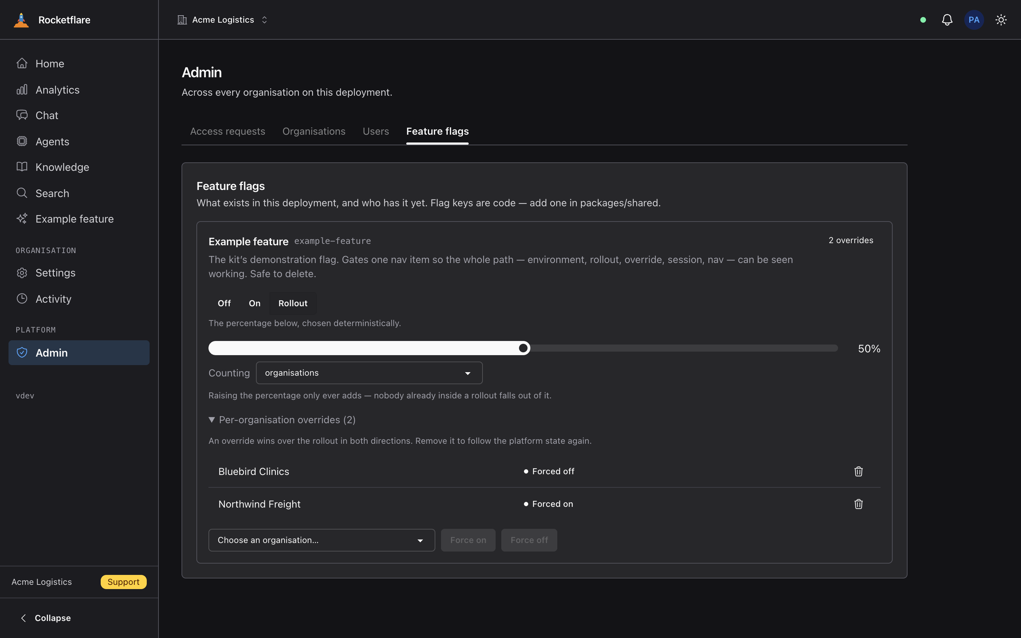Click the Rocketflare rocket logo
Viewport: 1021px width, 638px height.
21,20
